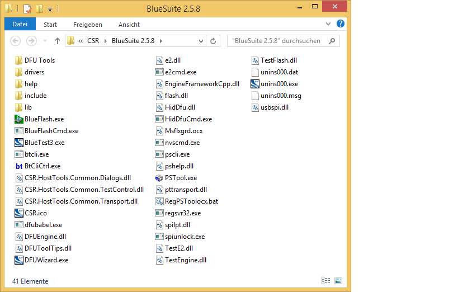Open the drivers folder
This screenshot has width=458, height=292.
click(x=30, y=72)
